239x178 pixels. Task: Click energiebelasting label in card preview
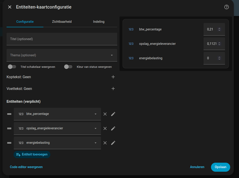[x=151, y=58]
